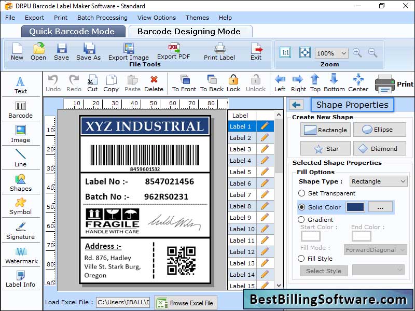
Task: Zoom in with the magnifier plus icon
Action: click(x=357, y=53)
